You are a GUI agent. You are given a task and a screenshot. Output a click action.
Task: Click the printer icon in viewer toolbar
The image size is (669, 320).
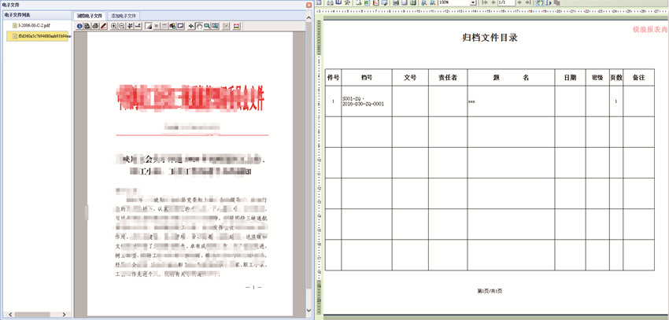tap(95, 26)
